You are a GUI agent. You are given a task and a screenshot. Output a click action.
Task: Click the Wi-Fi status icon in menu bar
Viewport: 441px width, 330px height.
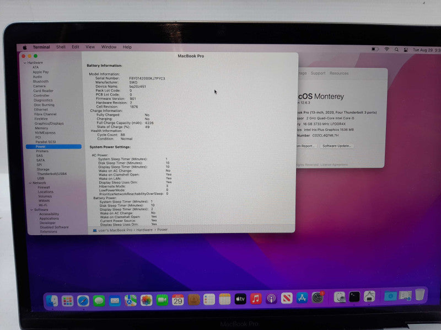coord(387,49)
